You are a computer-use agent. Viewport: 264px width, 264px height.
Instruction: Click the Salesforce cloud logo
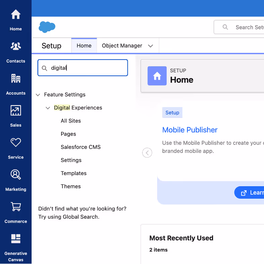(47, 27)
